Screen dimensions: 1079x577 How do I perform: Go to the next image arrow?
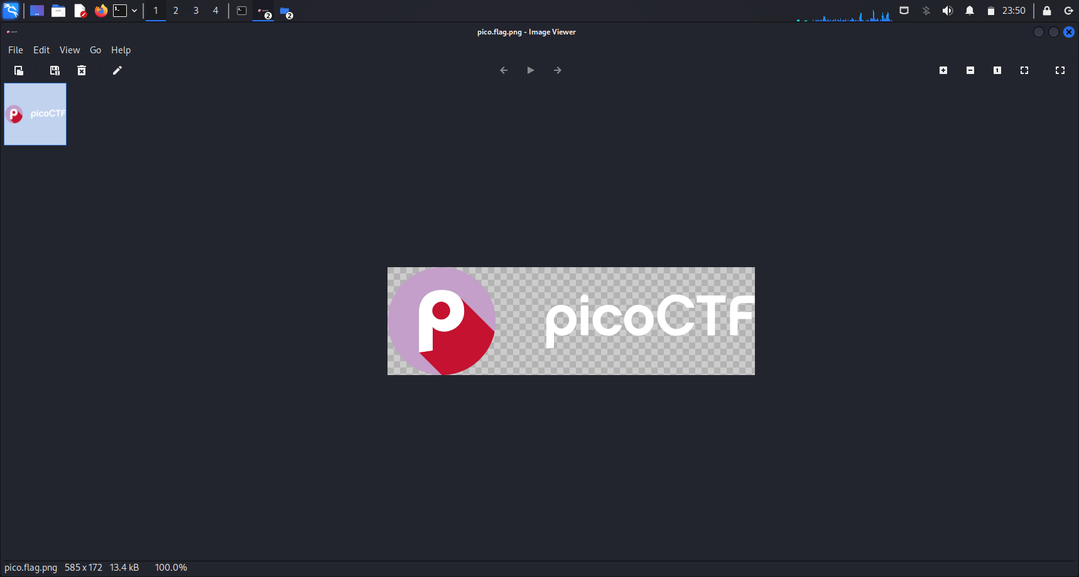pyautogui.click(x=558, y=70)
